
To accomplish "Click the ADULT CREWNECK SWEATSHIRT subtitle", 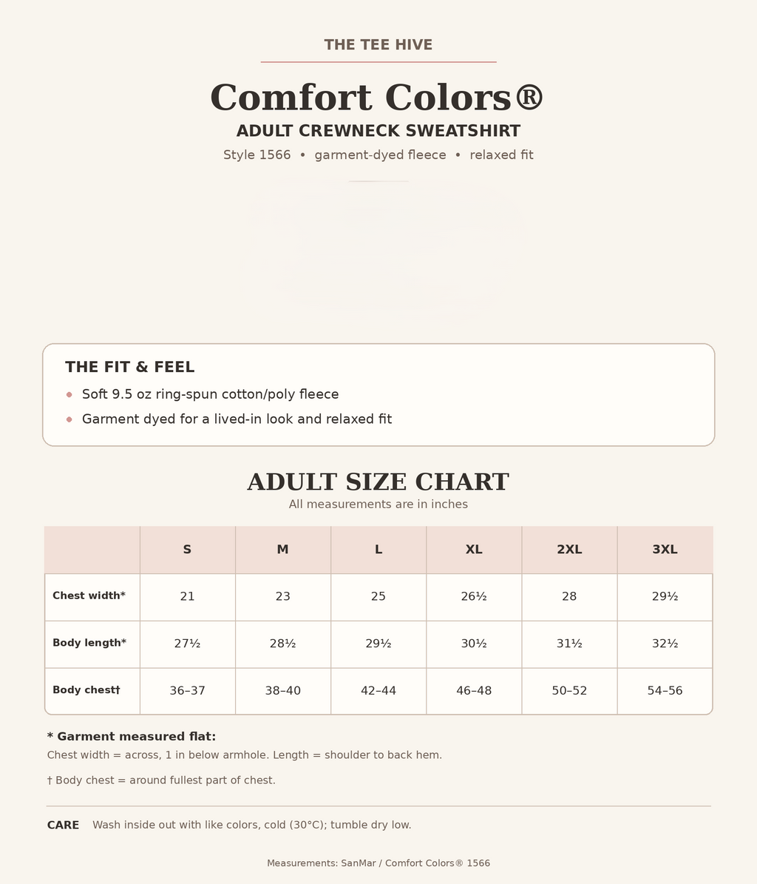I will click(x=378, y=131).
